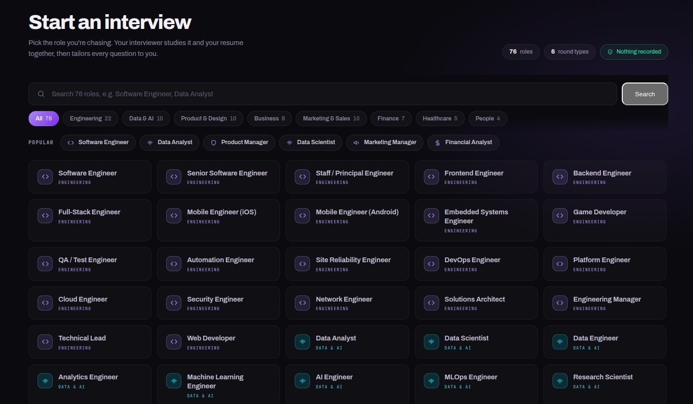The width and height of the screenshot is (693, 404).
Task: Click the code icon on Staff / Principal Engineer card
Action: (x=302, y=177)
